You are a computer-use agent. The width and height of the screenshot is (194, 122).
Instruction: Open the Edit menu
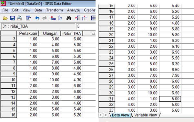[15, 10]
